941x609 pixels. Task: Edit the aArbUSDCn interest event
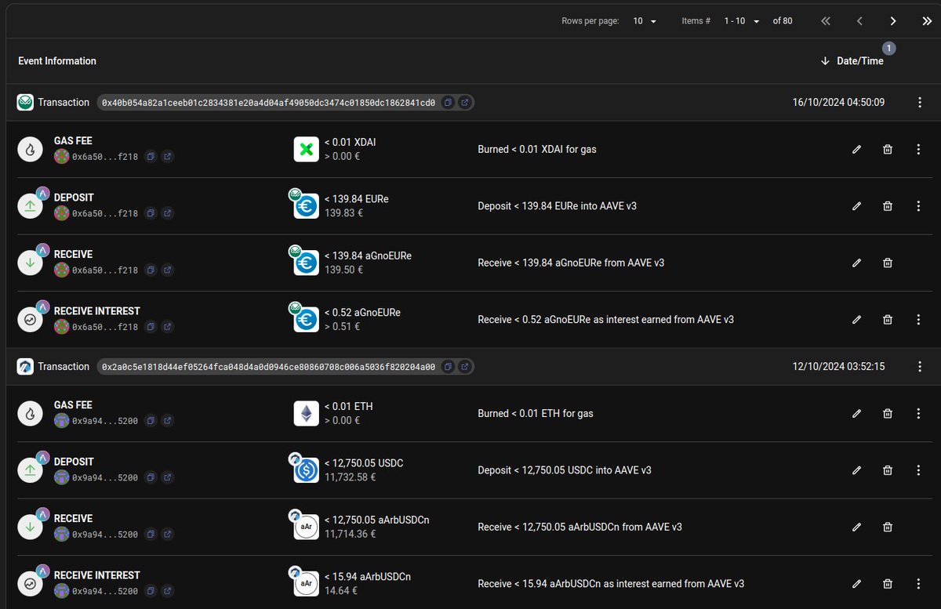click(856, 584)
